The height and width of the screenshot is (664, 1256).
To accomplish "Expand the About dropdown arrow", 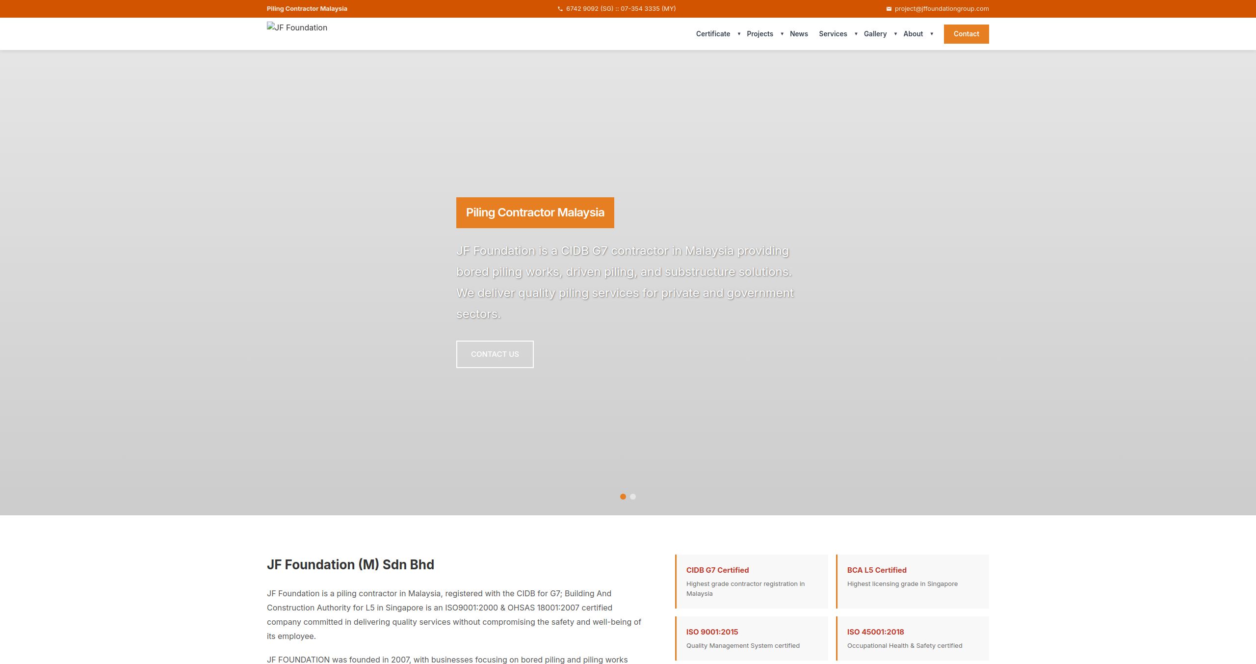I will 932,34.
